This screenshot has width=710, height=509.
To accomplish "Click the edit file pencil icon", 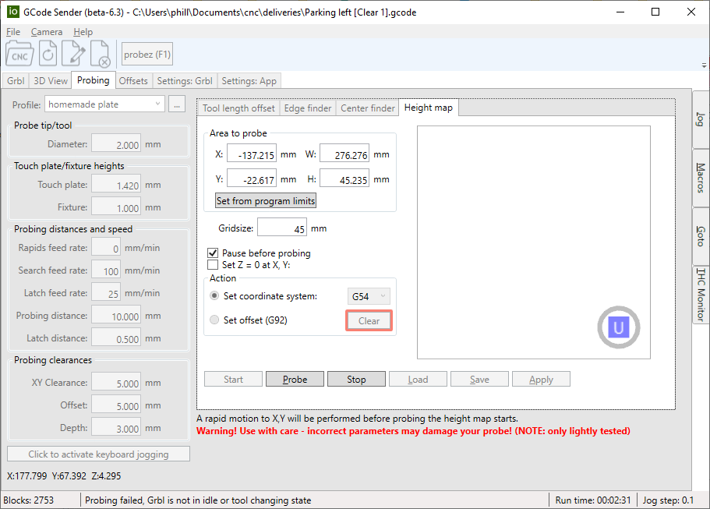I will (74, 55).
